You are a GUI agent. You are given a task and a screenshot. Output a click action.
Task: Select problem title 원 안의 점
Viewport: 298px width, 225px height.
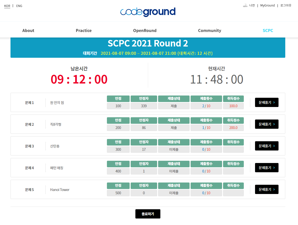57,103
